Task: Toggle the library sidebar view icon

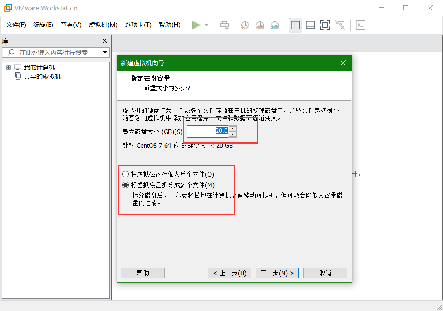Action: pyautogui.click(x=295, y=25)
